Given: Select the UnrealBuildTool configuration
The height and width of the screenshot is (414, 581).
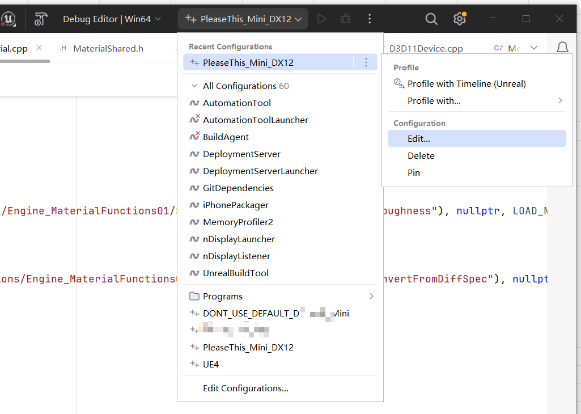Looking at the screenshot, I should [280, 273].
